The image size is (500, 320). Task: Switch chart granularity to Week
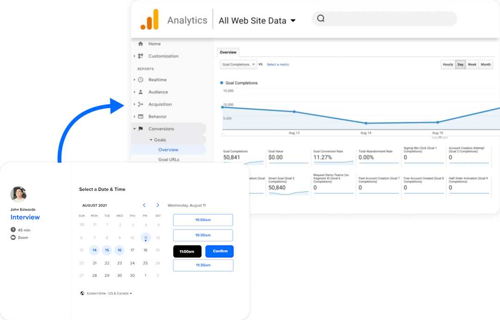472,64
